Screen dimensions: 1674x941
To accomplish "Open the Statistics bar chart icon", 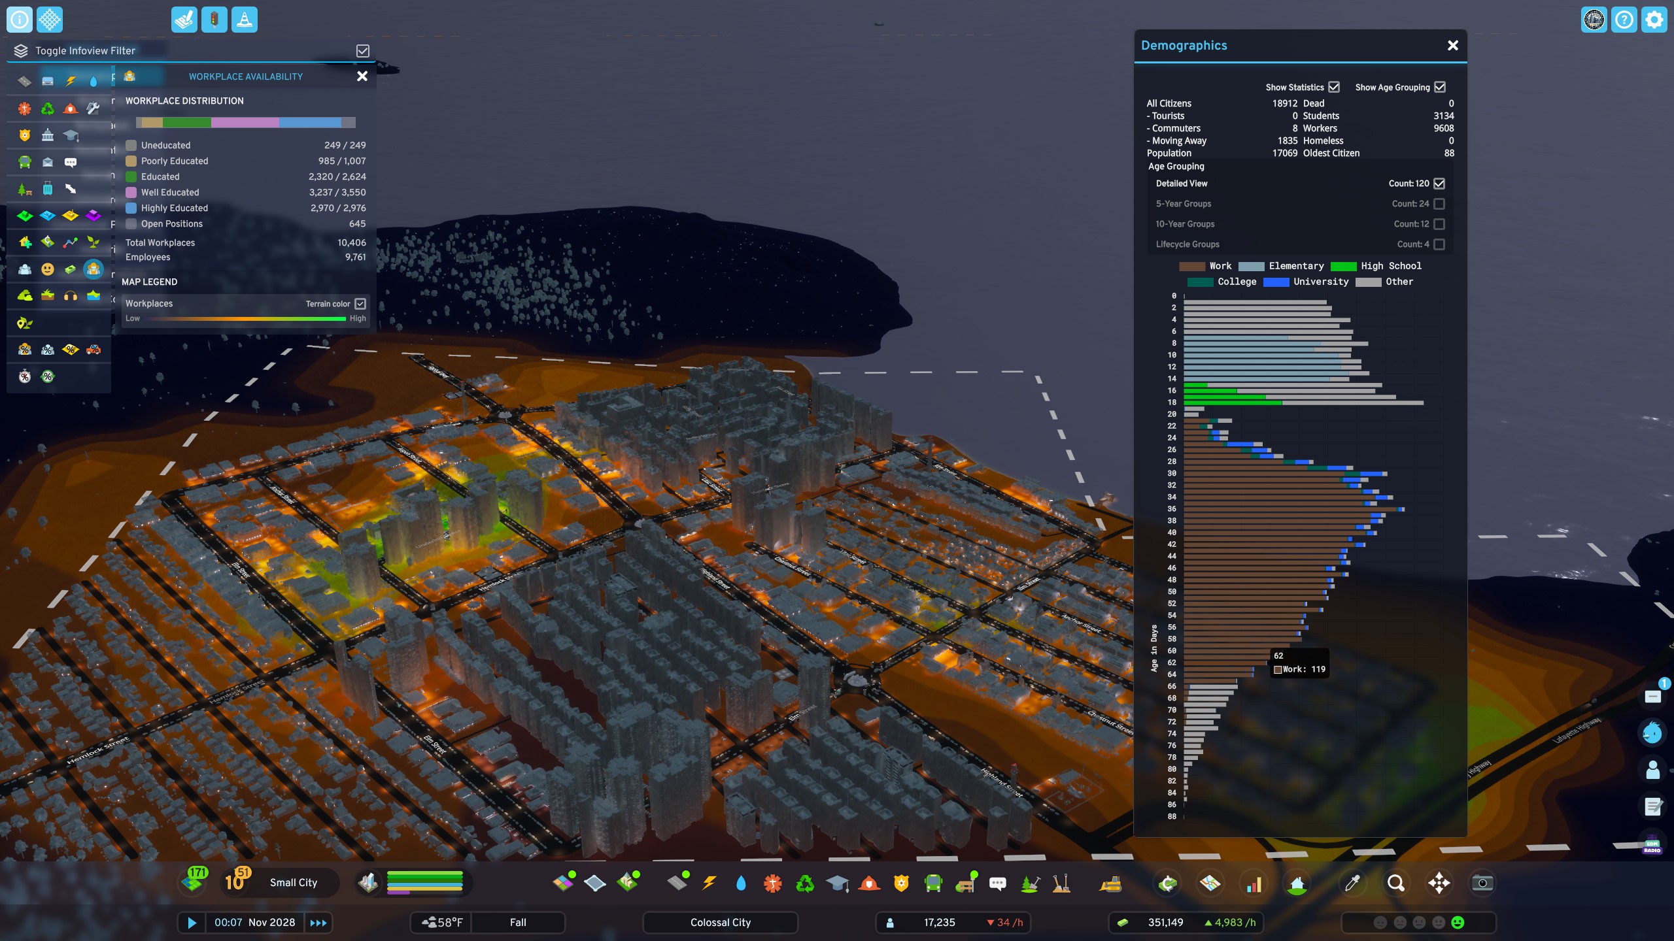I will point(1254,883).
